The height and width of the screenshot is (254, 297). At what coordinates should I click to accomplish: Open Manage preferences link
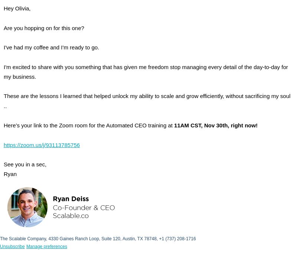coord(47,247)
